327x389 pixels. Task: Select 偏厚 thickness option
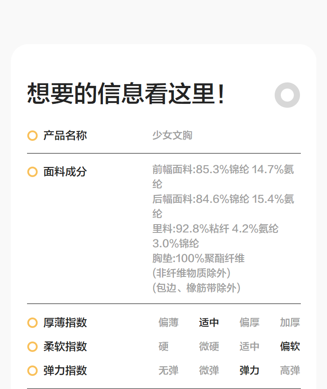pos(249,323)
